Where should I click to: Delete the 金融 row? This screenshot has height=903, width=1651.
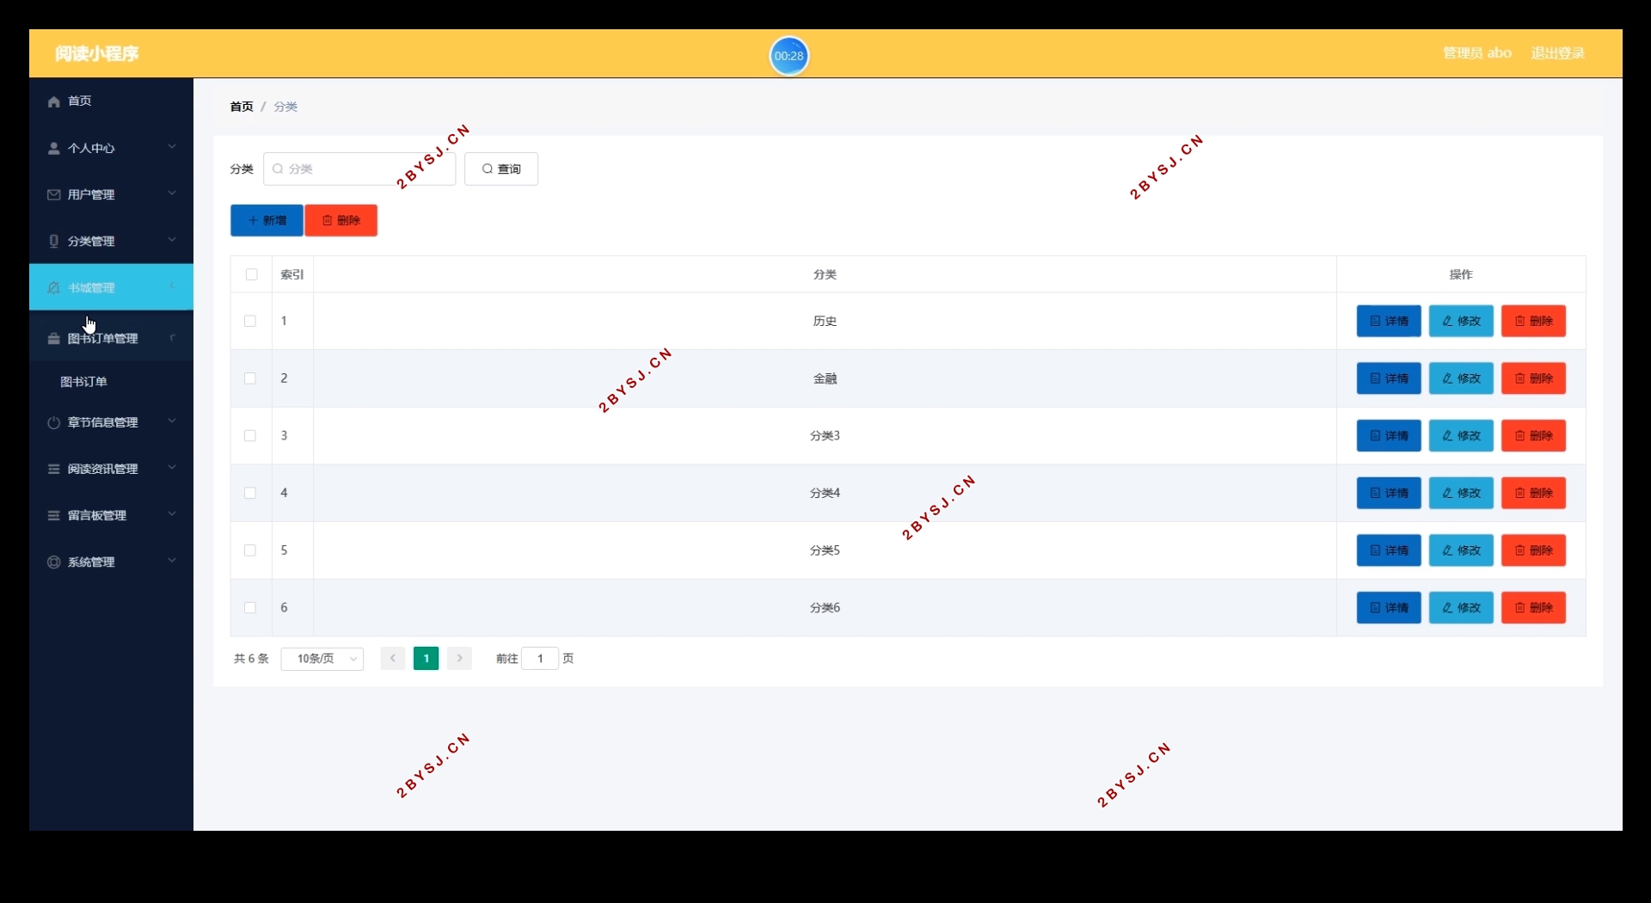[x=1533, y=378]
